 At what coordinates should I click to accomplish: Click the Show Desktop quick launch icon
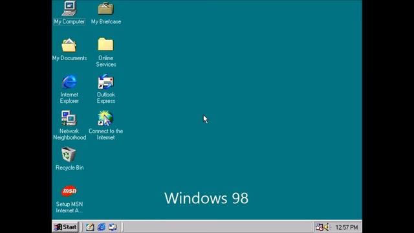tap(90, 227)
